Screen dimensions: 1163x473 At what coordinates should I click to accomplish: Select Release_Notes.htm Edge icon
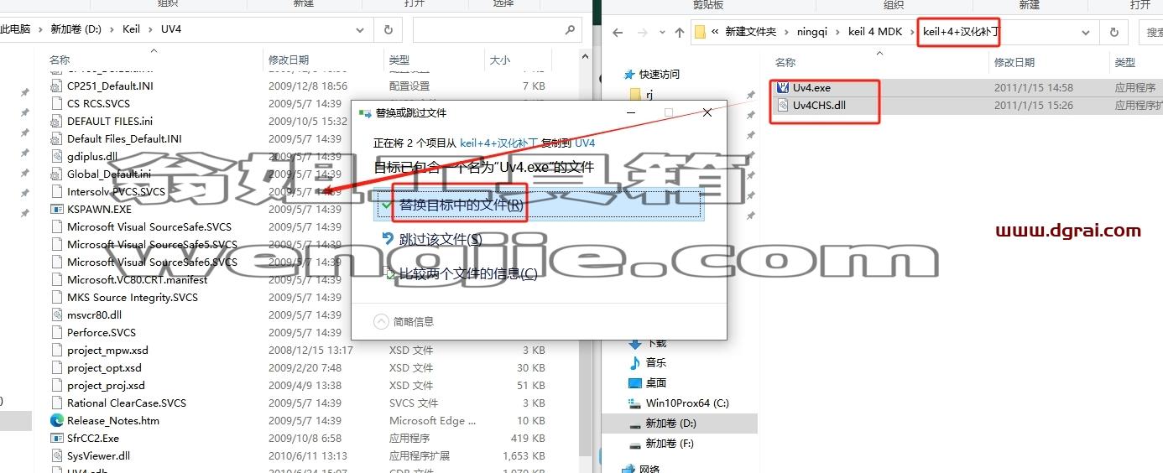[x=56, y=421]
